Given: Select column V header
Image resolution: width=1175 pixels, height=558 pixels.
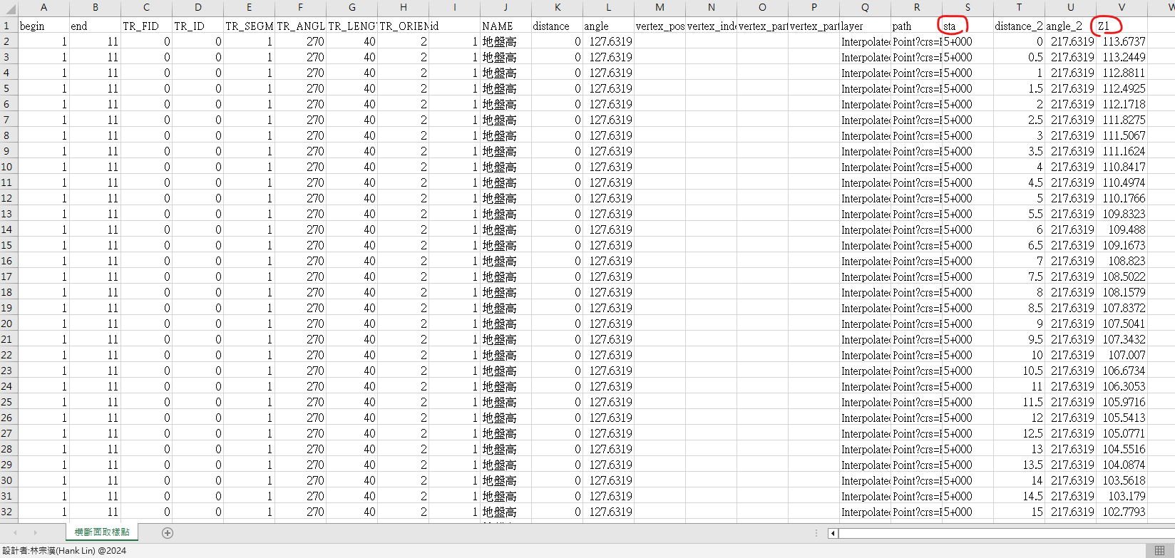Looking at the screenshot, I should point(1122,8).
